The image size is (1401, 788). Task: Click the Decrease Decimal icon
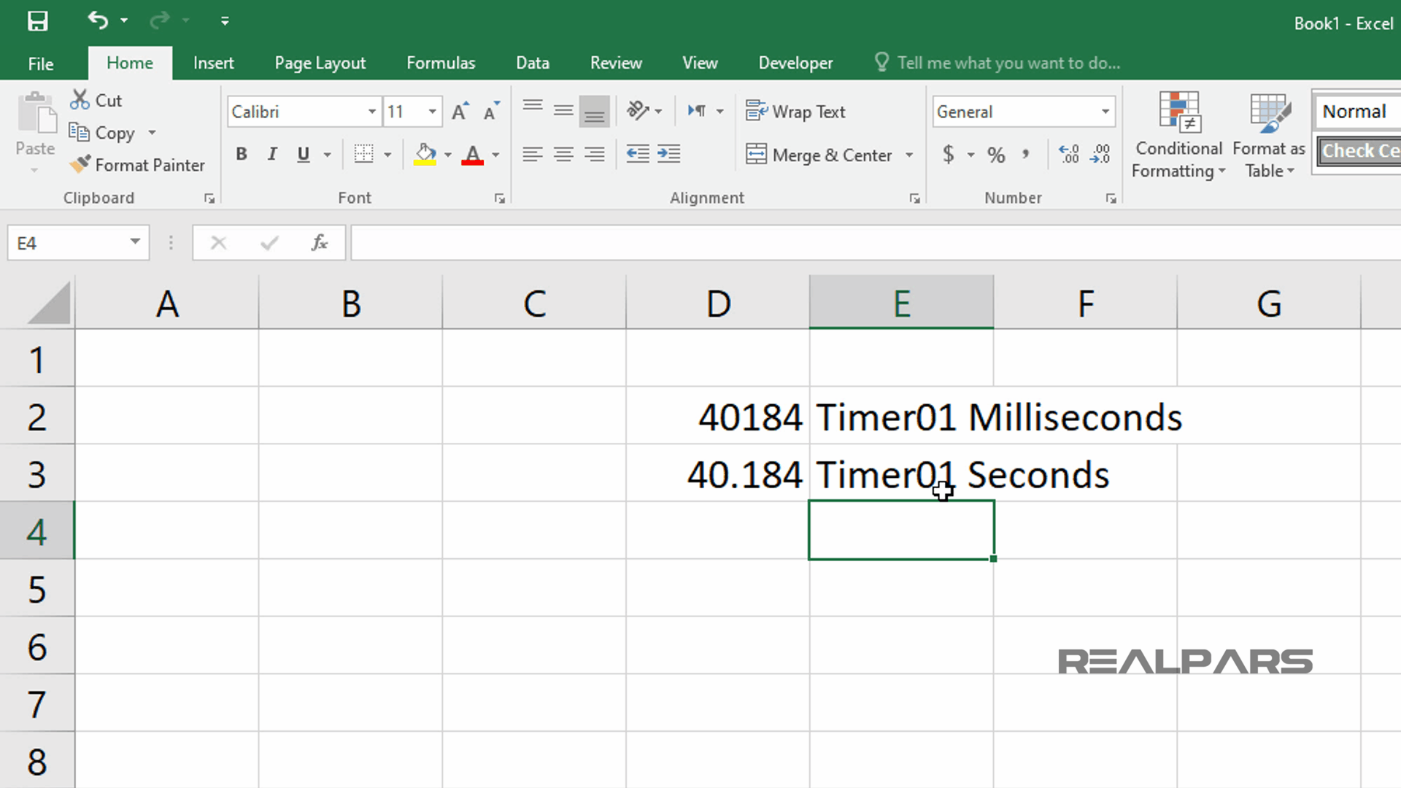coord(1102,154)
